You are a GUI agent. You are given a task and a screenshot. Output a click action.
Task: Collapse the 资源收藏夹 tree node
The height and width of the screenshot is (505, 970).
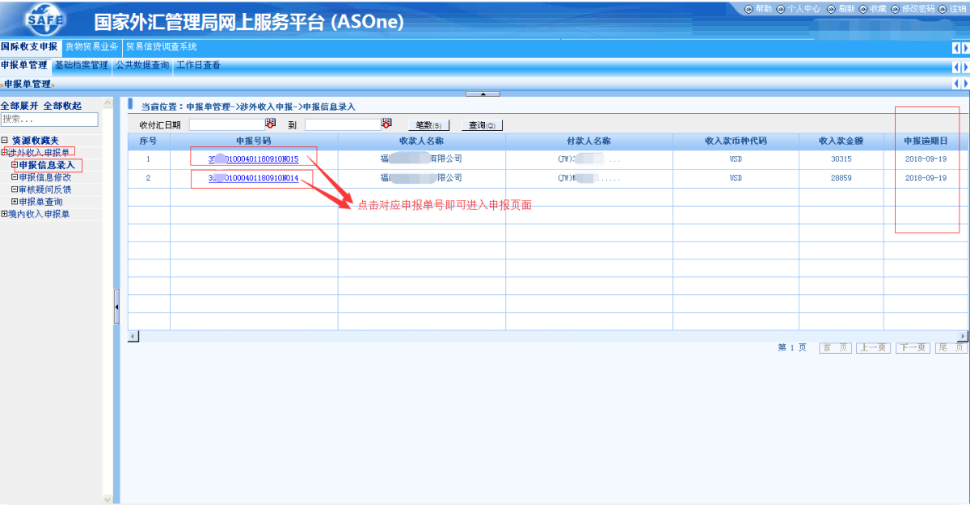(x=4, y=141)
